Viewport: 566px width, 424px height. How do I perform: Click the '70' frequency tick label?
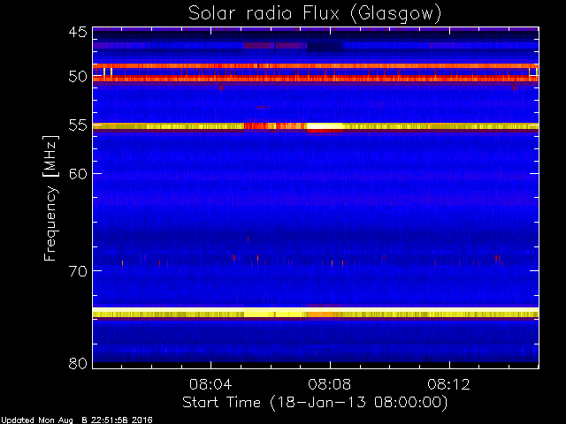(78, 271)
